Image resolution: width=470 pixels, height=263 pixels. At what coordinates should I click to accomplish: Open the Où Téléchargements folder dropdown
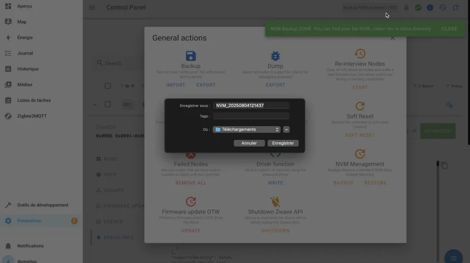pyautogui.click(x=246, y=129)
